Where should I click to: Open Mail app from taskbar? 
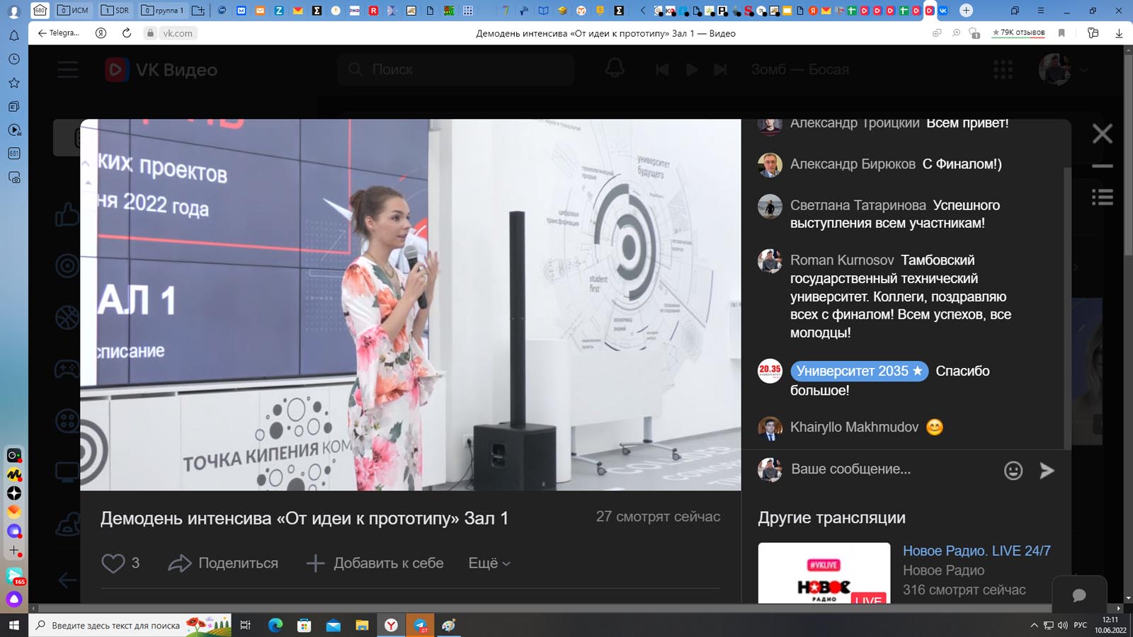pyautogui.click(x=333, y=626)
